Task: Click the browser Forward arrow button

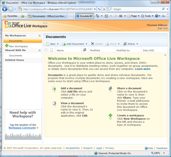Action: pyautogui.click(x=11, y=9)
